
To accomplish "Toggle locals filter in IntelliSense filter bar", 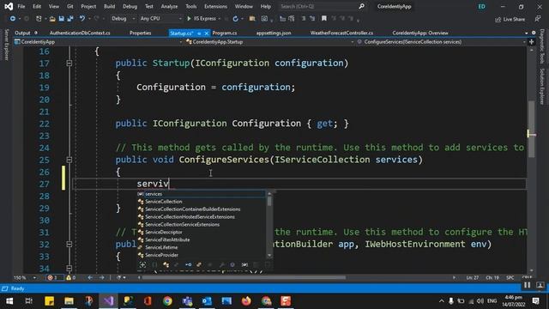I will pyautogui.click(x=244, y=265).
